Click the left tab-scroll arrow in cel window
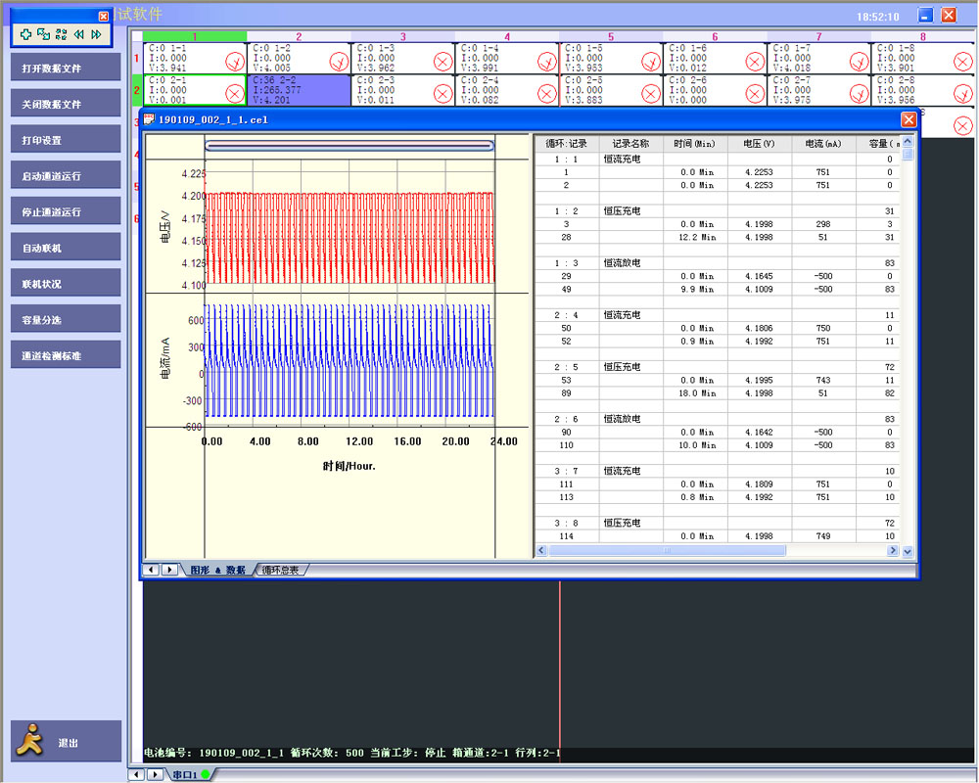This screenshot has width=979, height=783. 151,570
